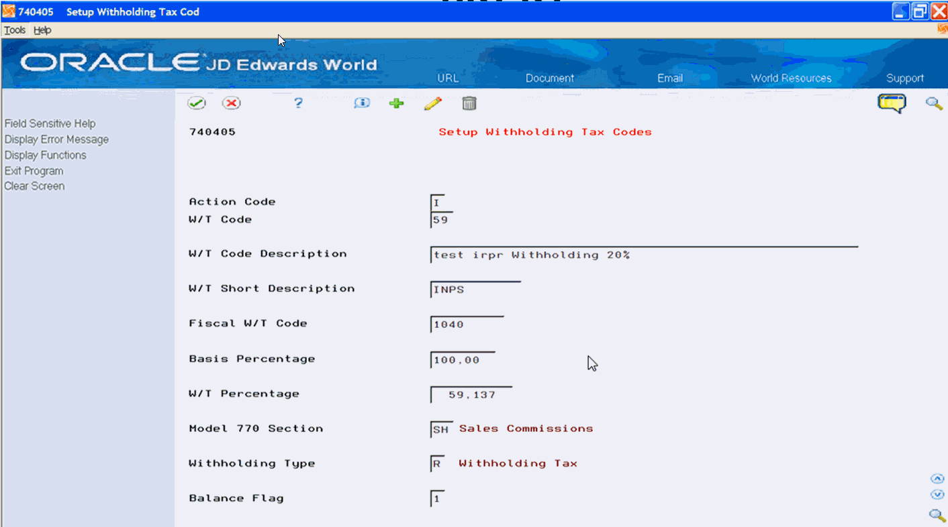Open World Resources in the header
Screen dimensions: 948x527
tap(791, 78)
